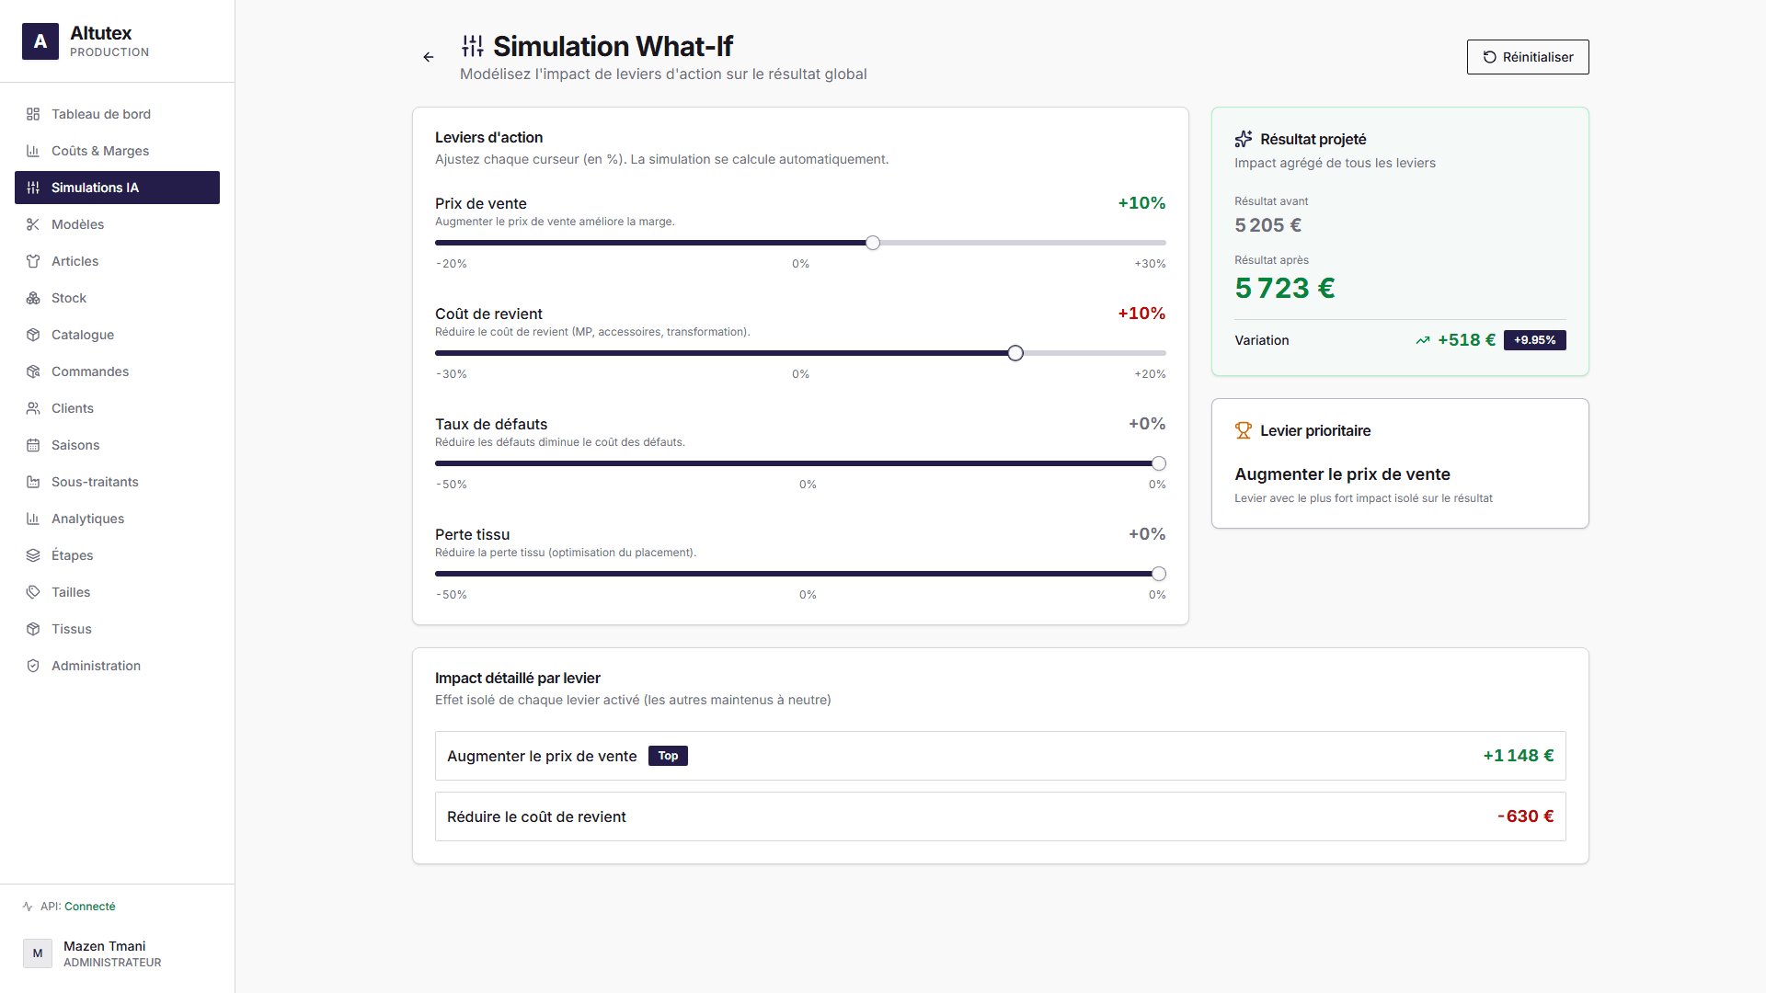The width and height of the screenshot is (1766, 993).
Task: Click the Résultat projeté sparkle icon
Action: coord(1244,139)
